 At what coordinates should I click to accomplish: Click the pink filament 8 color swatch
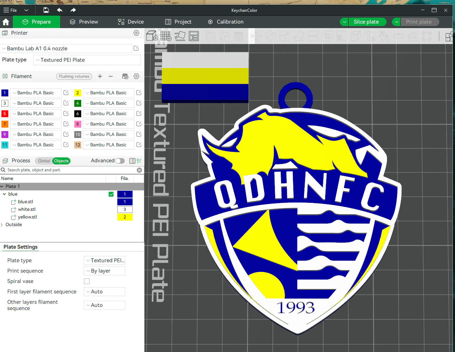[x=78, y=124]
